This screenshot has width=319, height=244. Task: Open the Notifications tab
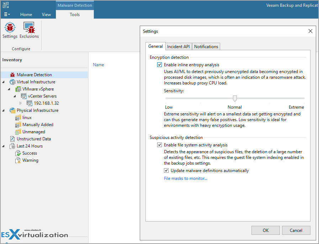pyautogui.click(x=206, y=47)
